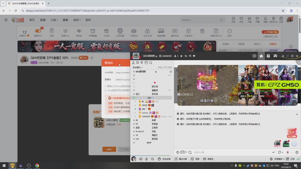
Task: Open the 开播 start-streaming icon in header
Action: pos(257,20)
